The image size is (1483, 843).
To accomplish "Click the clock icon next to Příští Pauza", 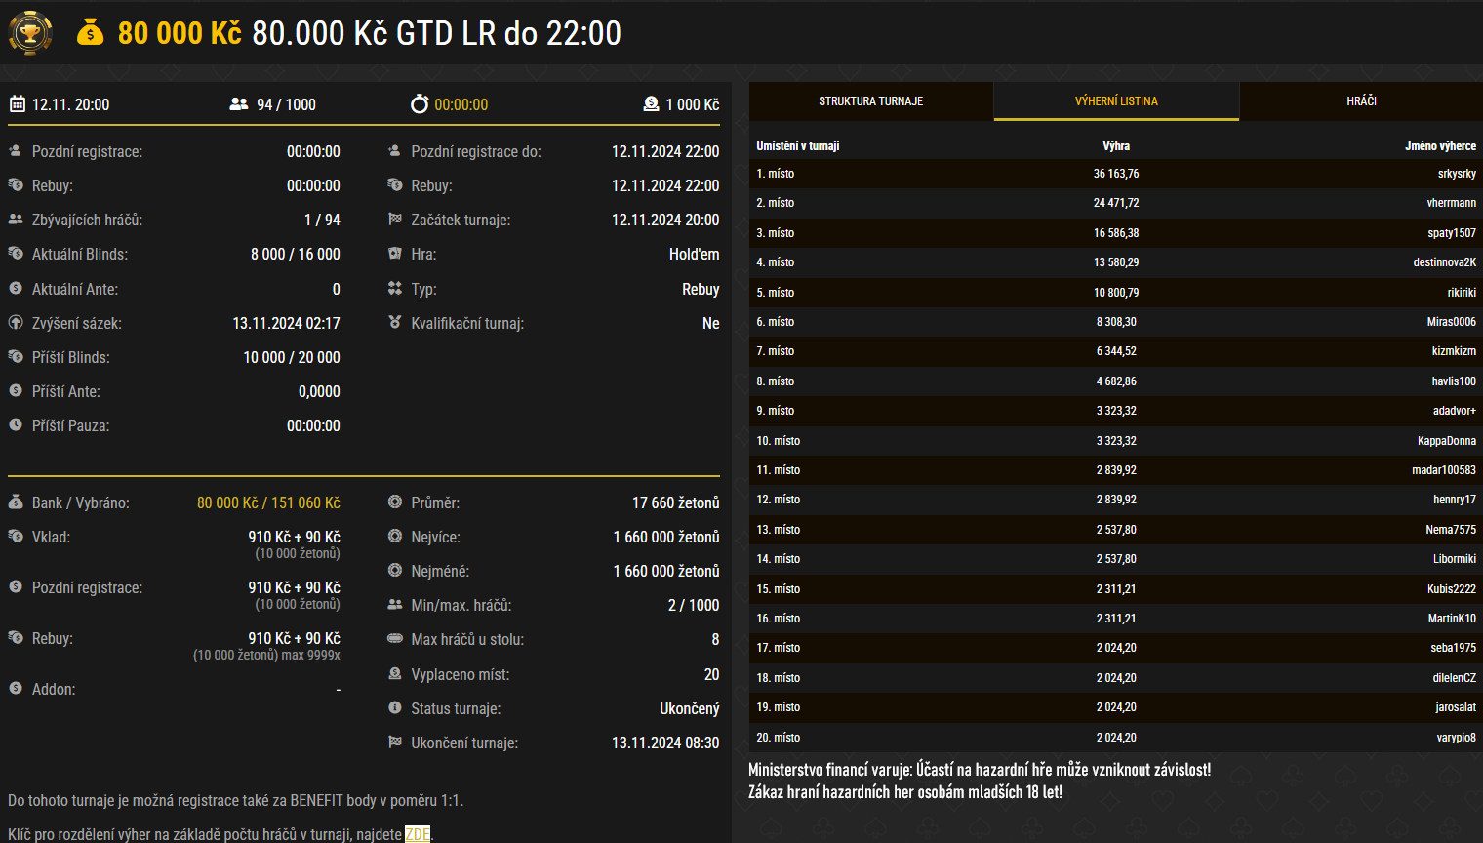I will tap(16, 425).
